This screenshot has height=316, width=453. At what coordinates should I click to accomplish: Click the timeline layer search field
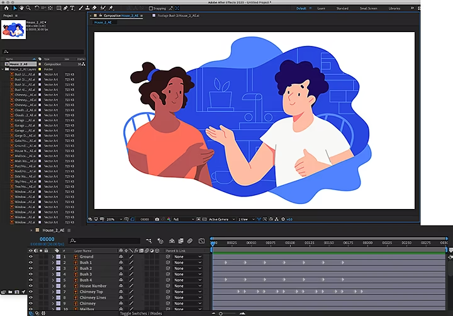click(x=104, y=240)
